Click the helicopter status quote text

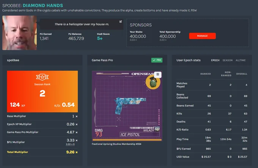pyautogui.click(x=82, y=24)
